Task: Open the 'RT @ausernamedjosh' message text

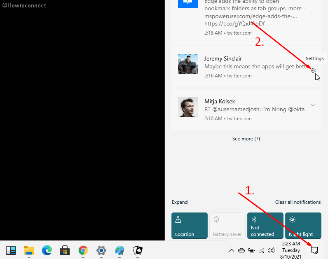Action: pyautogui.click(x=254, y=110)
